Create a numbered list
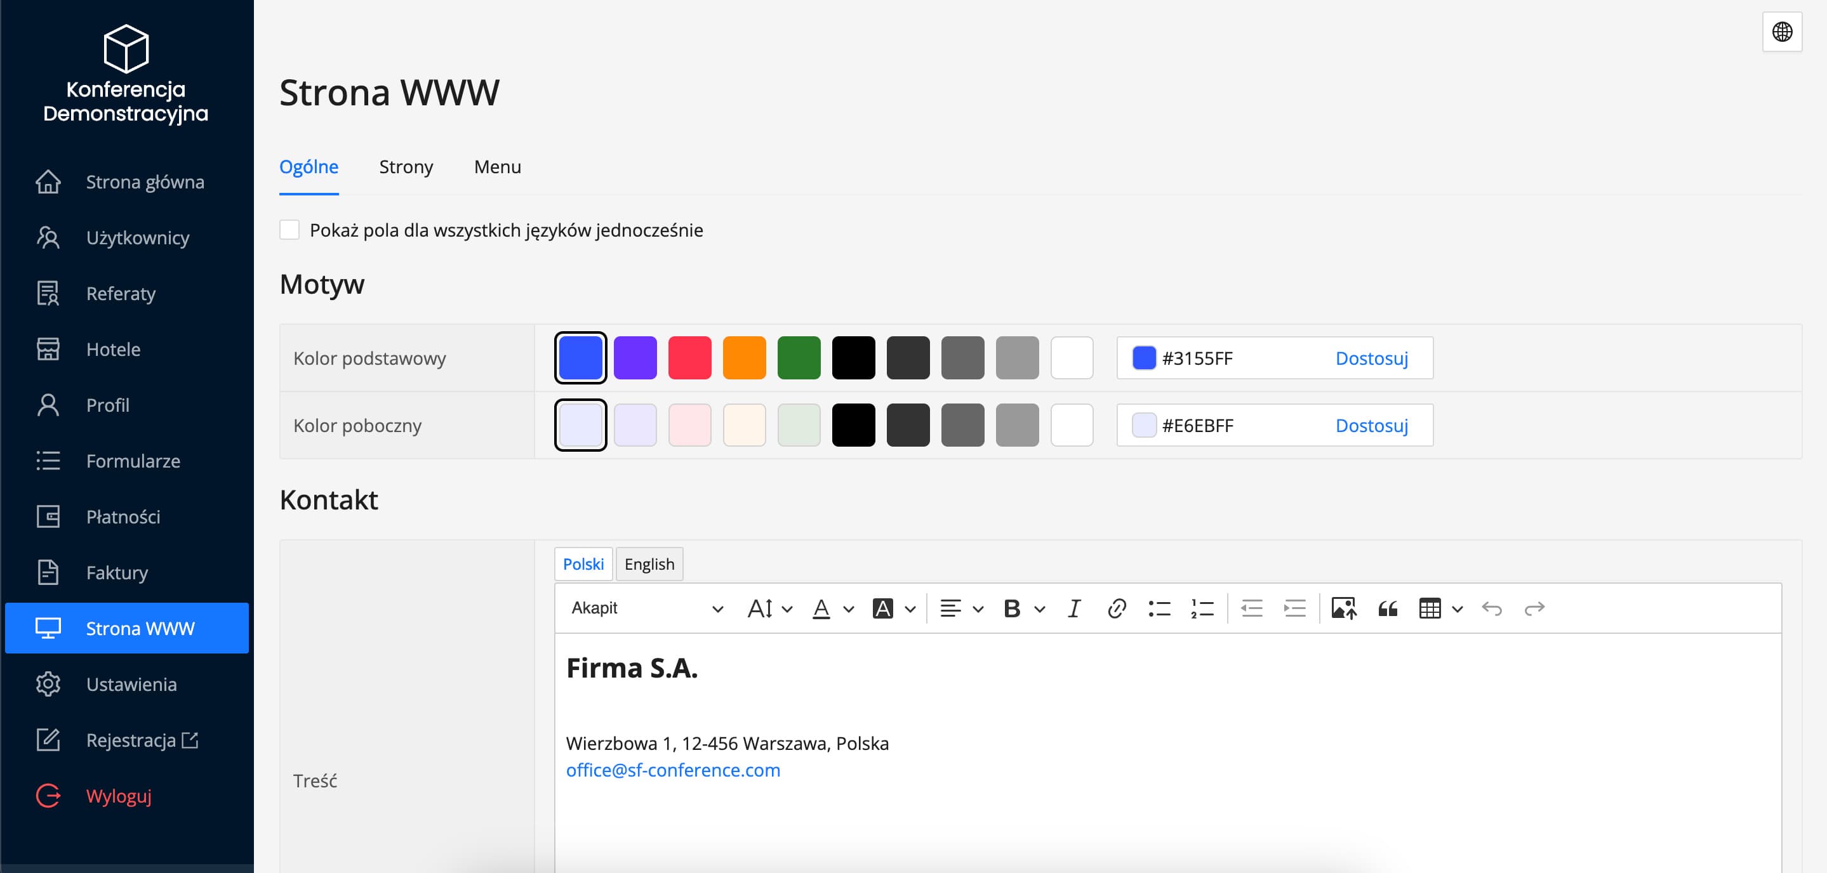The height and width of the screenshot is (873, 1827). pyautogui.click(x=1202, y=608)
